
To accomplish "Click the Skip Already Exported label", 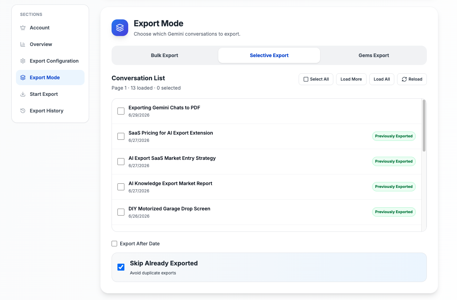I will coord(164,263).
